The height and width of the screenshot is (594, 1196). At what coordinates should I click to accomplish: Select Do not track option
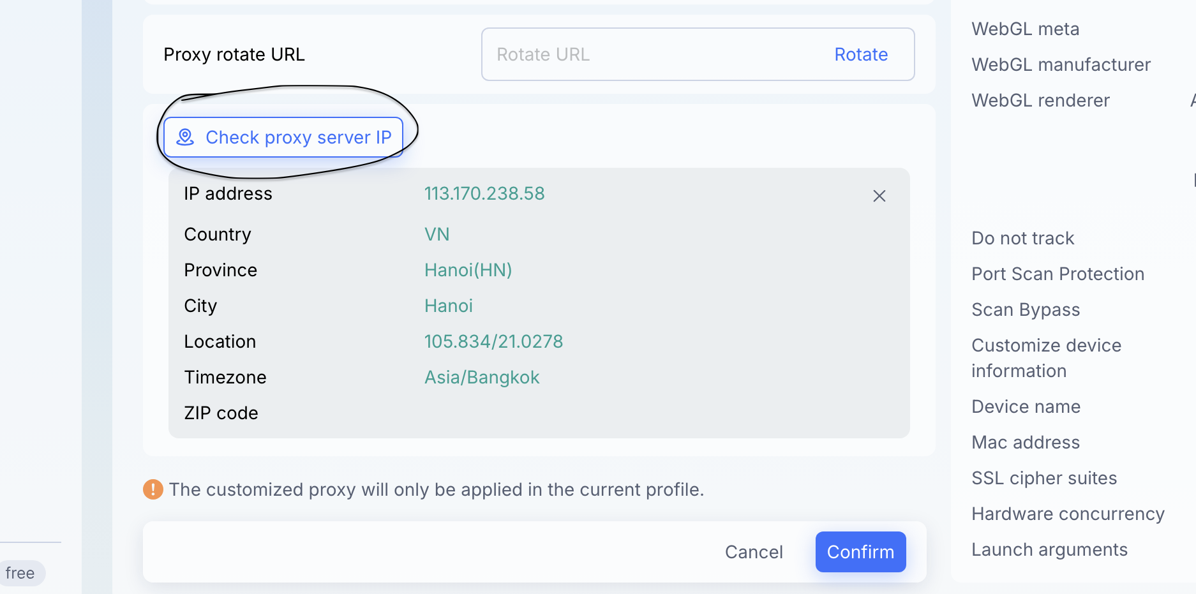(1022, 238)
